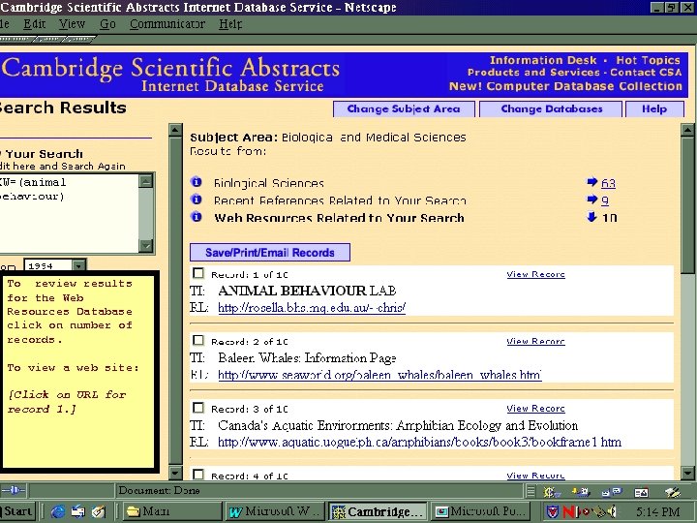Viewport: 697px width, 523px height.
Task: Open the seaworld.org baleen whales URL
Action: pyautogui.click(x=379, y=375)
